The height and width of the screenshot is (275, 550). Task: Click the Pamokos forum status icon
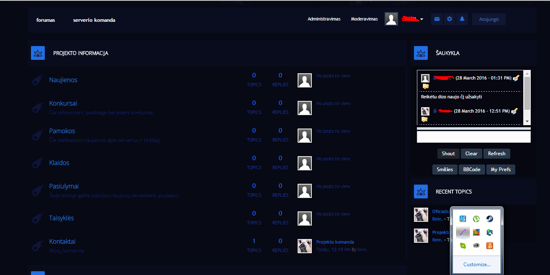tap(38, 135)
